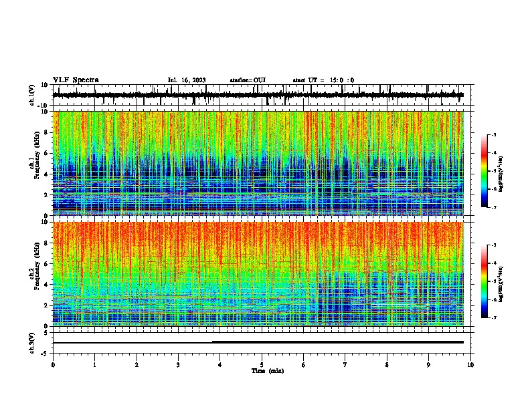Click the time axis tick label "7"

[x=345, y=365]
